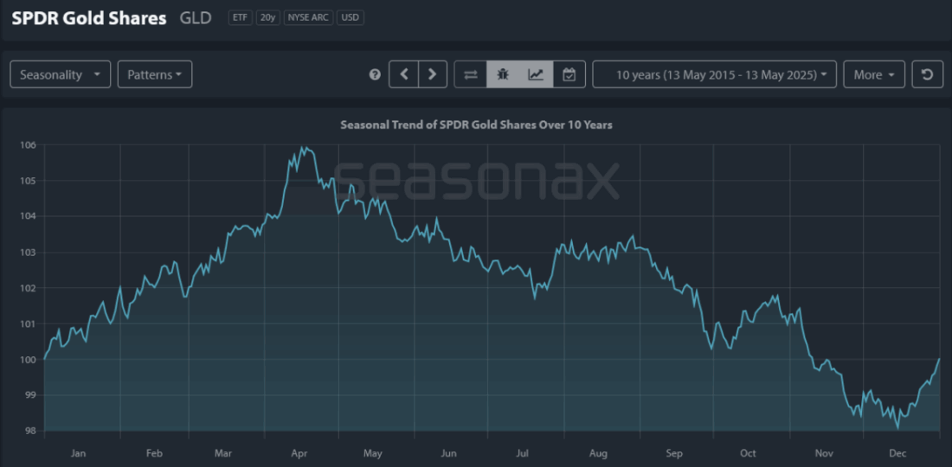Click the GLD ticker symbol

click(x=196, y=18)
